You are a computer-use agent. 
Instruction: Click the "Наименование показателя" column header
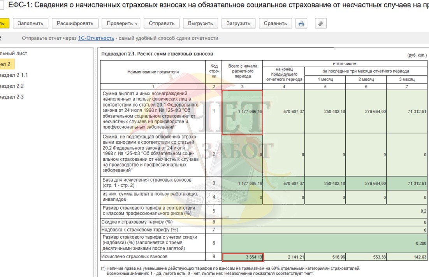(153, 72)
